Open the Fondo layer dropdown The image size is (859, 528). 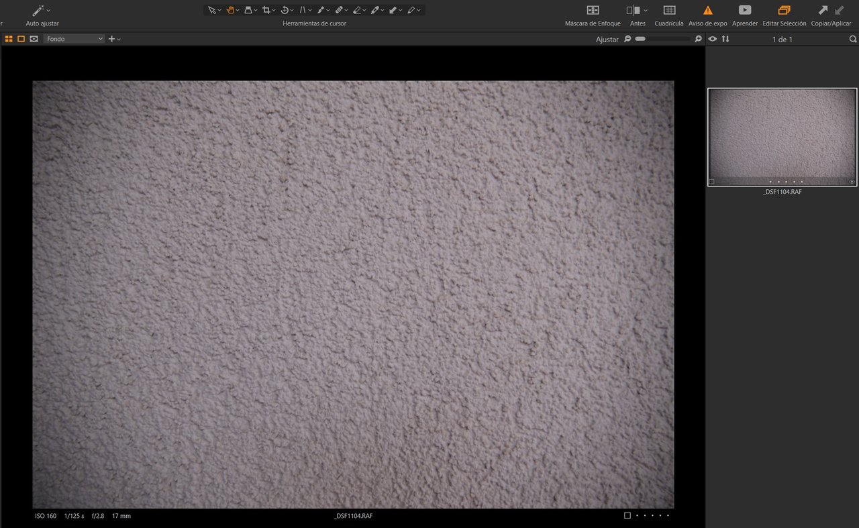click(x=74, y=39)
